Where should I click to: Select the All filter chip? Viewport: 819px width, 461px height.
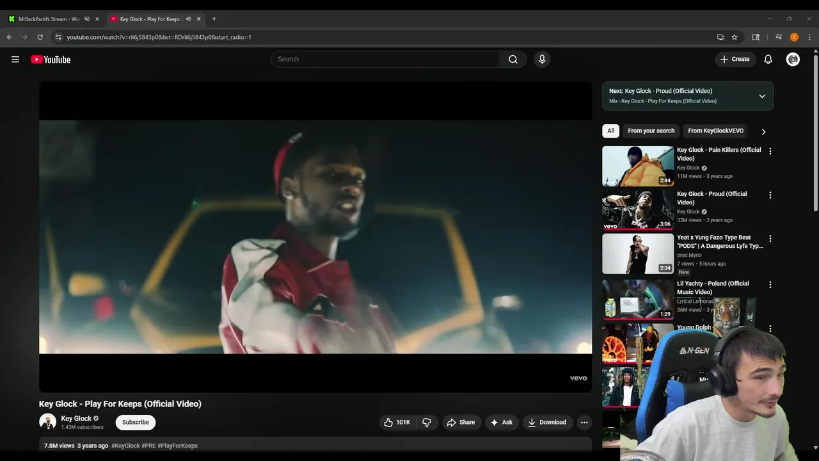(610, 131)
